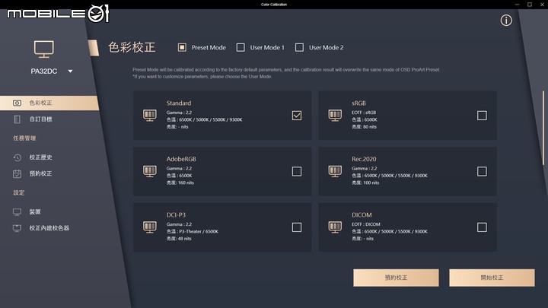
Task: Click the large monitor icon above PA32DC
Action: tap(44, 49)
